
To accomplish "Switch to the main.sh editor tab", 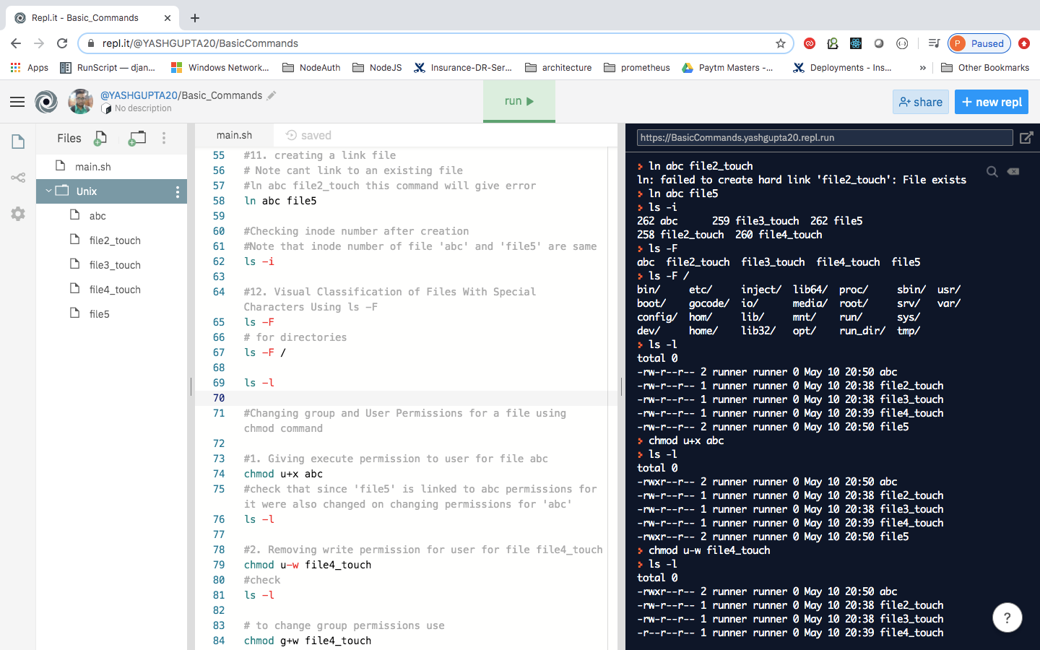I will (x=234, y=135).
